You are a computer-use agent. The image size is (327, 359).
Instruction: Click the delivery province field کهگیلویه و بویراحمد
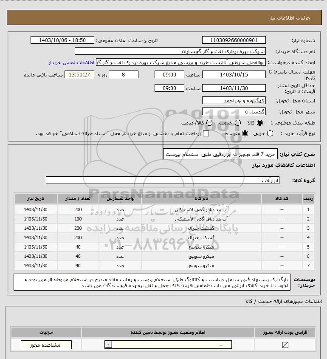pyautogui.click(x=234, y=101)
